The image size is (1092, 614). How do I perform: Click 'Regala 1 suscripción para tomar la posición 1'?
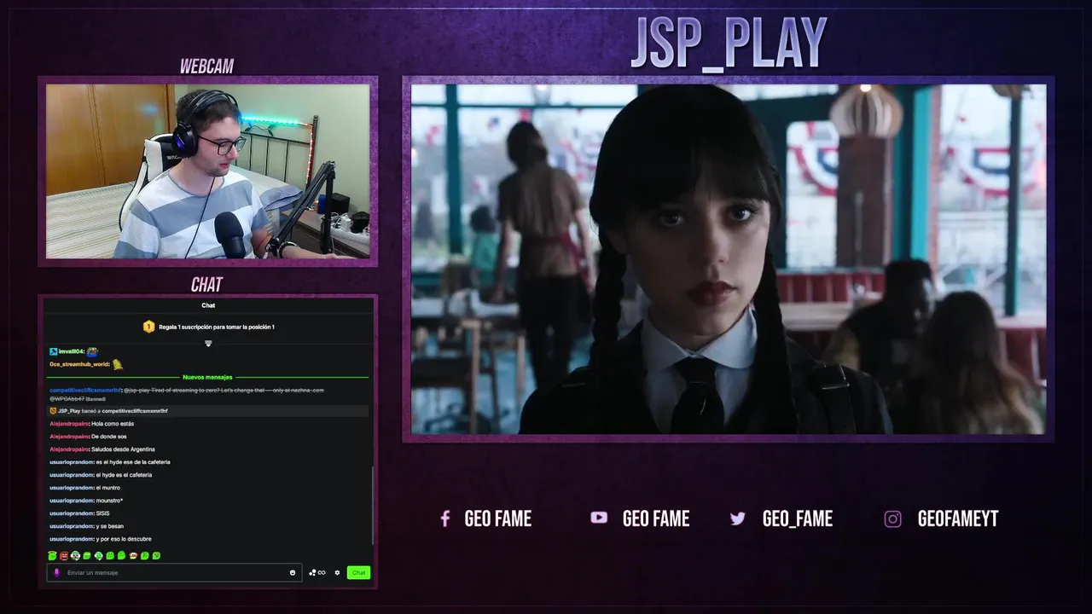pos(217,327)
